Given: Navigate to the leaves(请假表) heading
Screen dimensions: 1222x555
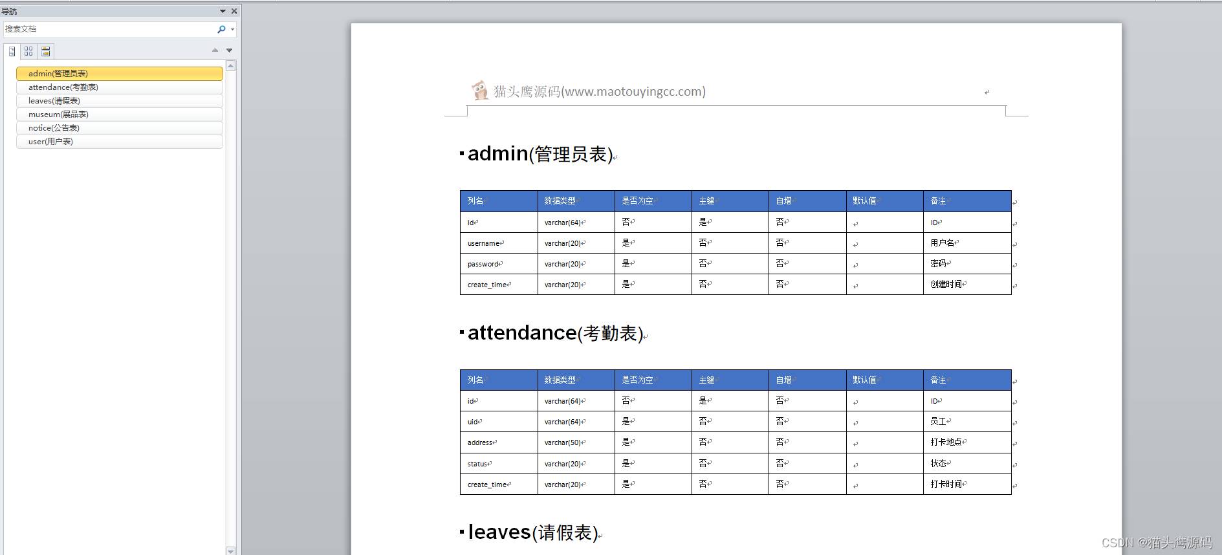Looking at the screenshot, I should pos(120,101).
